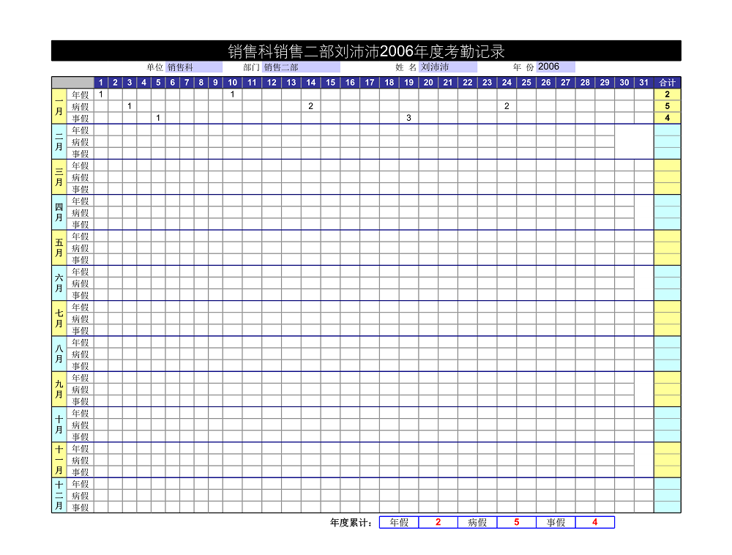
Task: Click the 年度累计 label
Action: [x=351, y=523]
